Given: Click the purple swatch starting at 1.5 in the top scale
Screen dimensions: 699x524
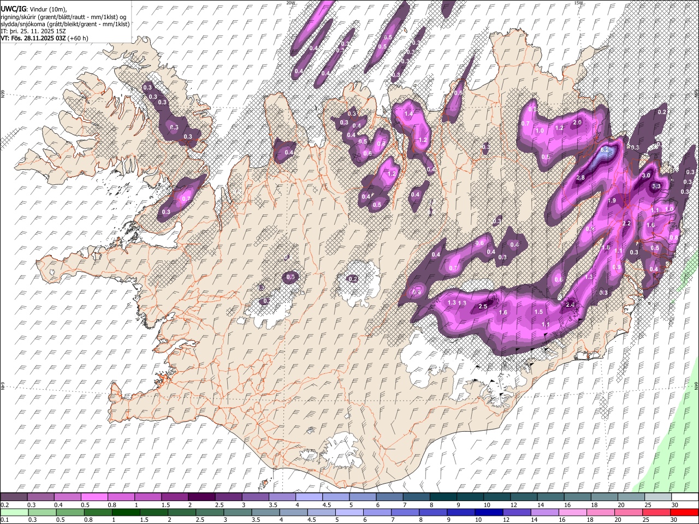Looking at the screenshot, I should [175, 497].
